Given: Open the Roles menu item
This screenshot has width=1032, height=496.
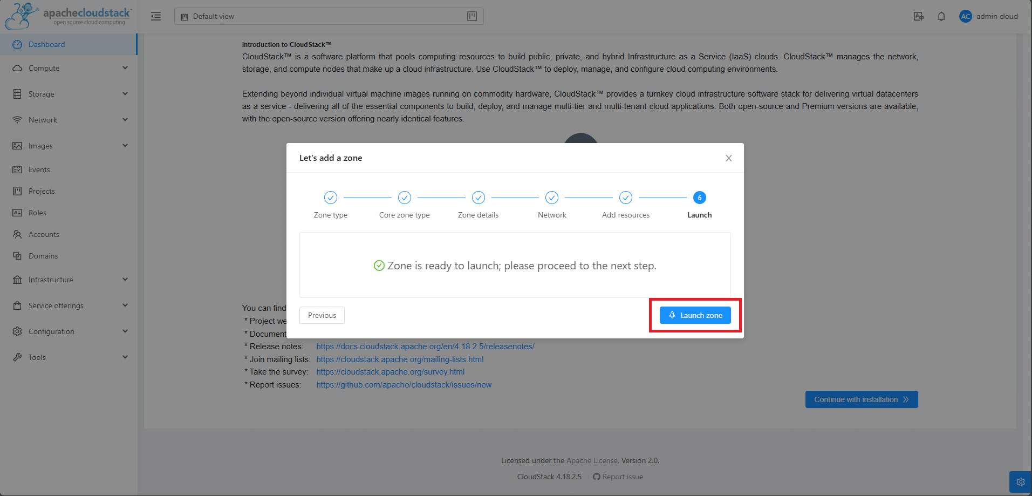Looking at the screenshot, I should 69,213.
